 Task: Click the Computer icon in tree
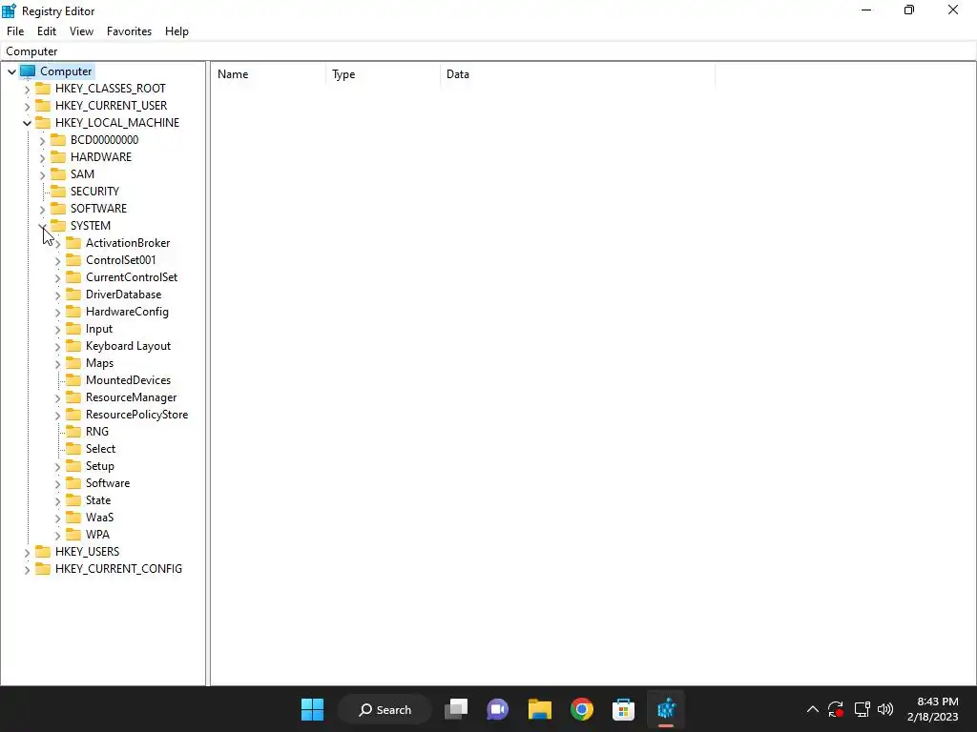(28, 71)
